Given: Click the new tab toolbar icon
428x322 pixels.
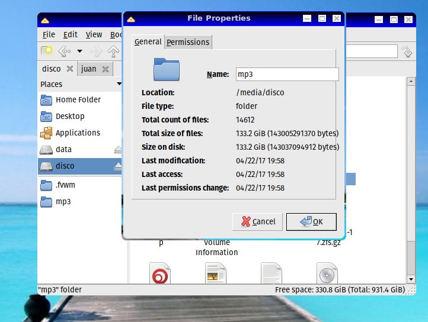Looking at the screenshot, I should pos(46,51).
